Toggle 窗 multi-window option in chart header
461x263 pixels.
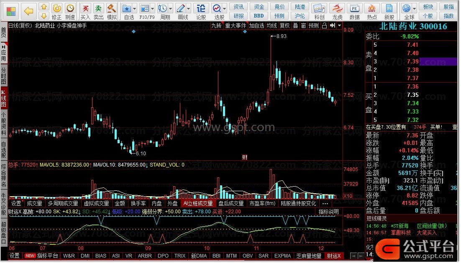(x=303, y=25)
